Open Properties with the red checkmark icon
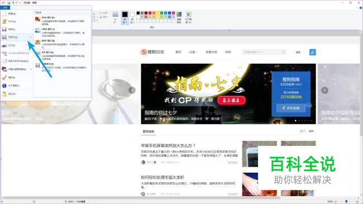The height and width of the screenshot is (204, 363). pos(17,78)
